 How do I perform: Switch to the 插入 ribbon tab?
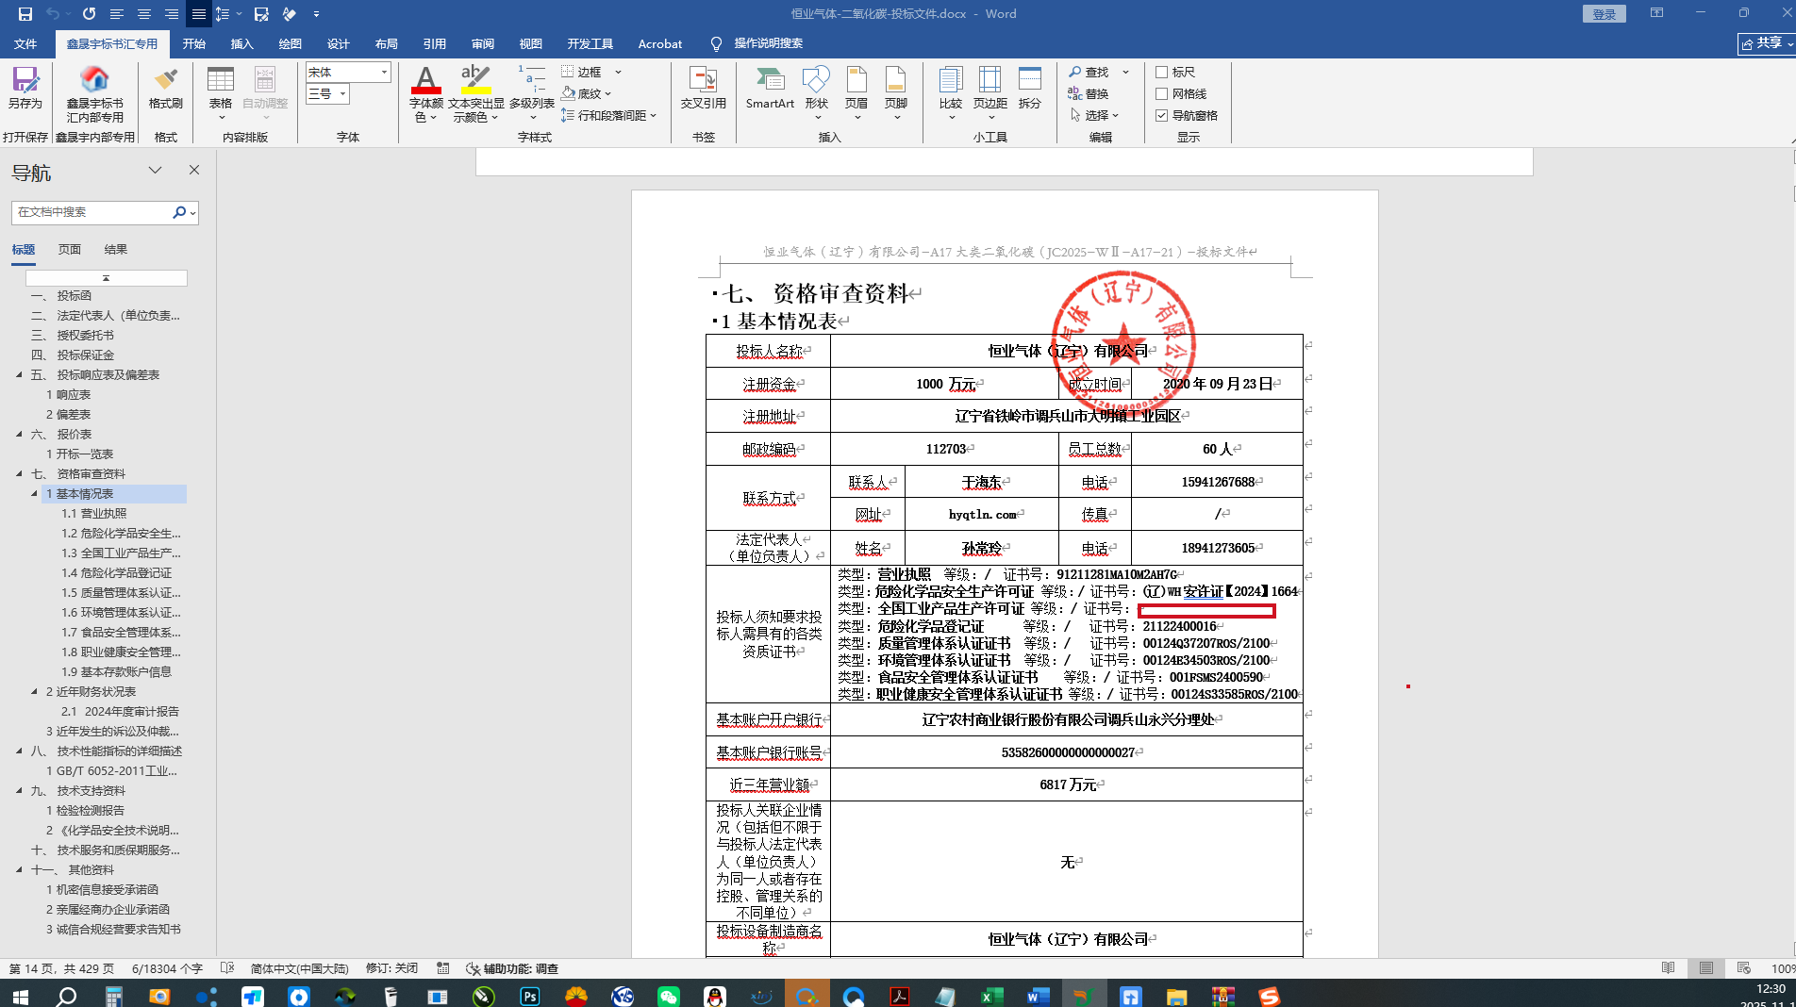(242, 43)
